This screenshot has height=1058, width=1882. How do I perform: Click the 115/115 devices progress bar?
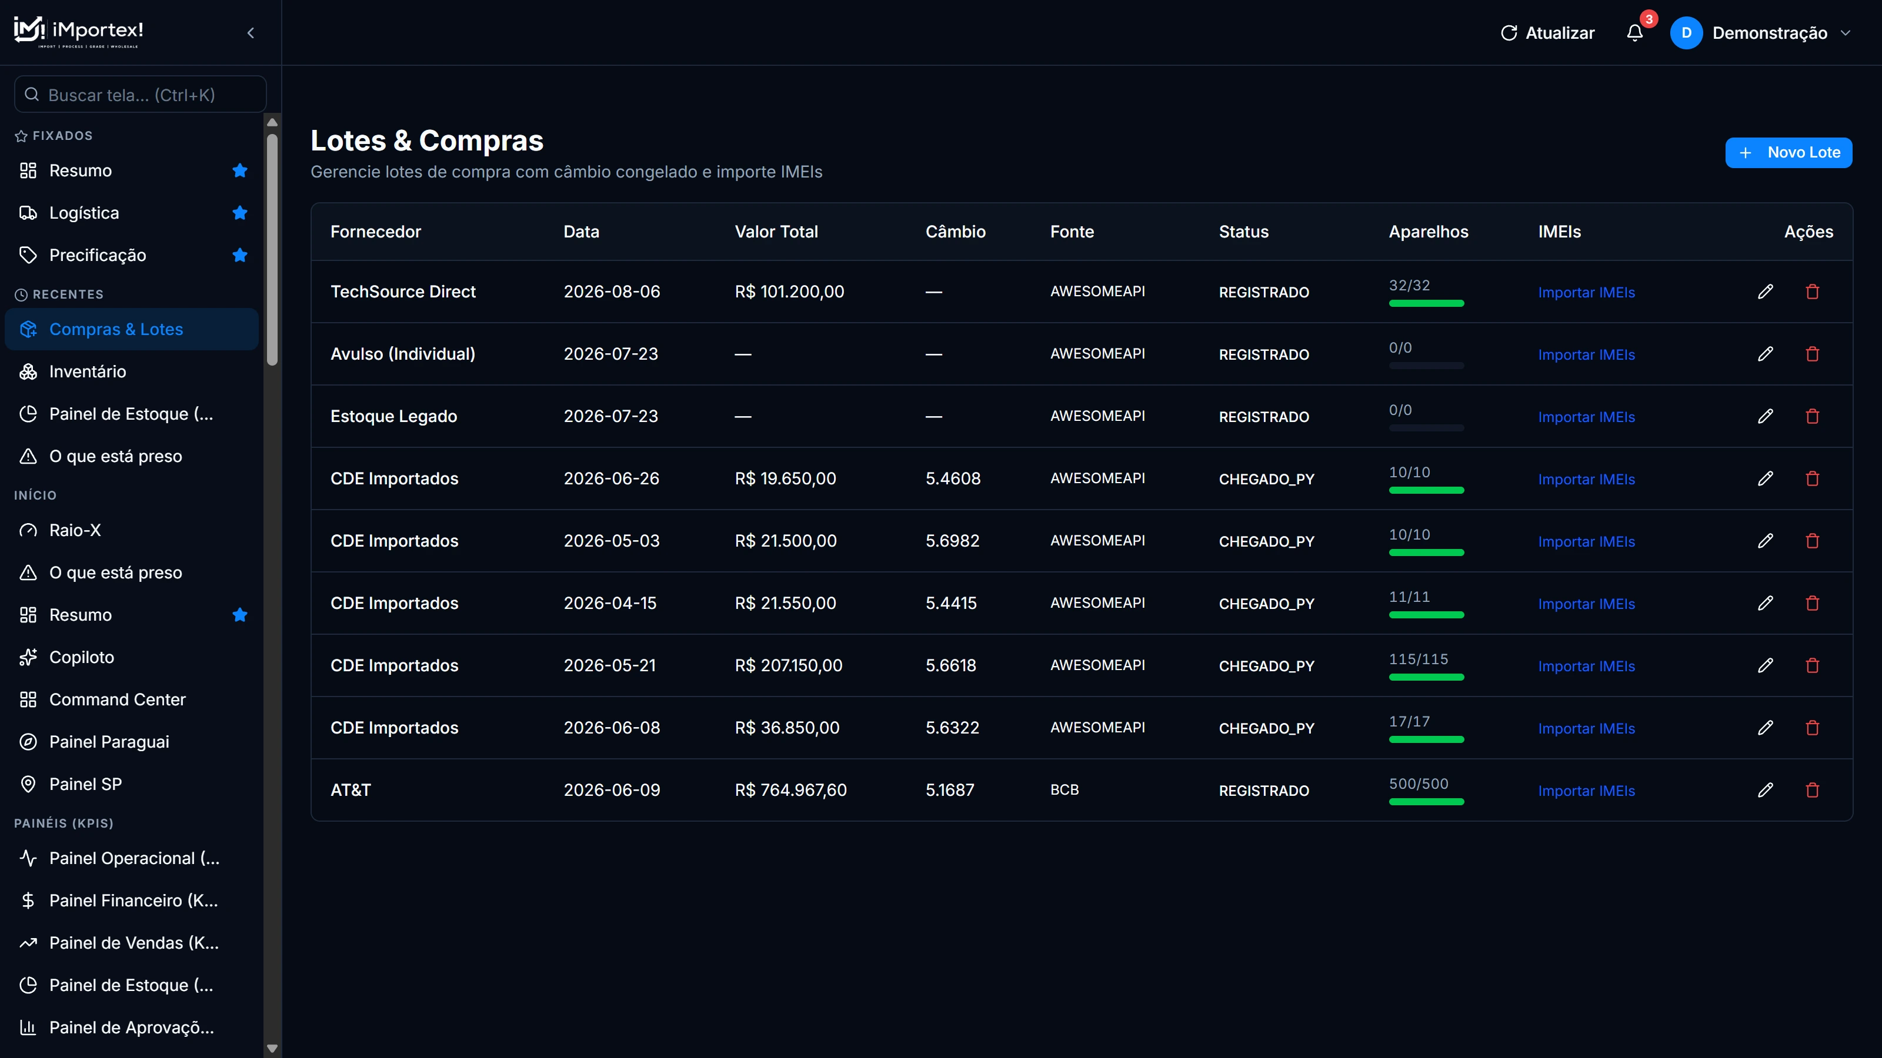coord(1426,677)
